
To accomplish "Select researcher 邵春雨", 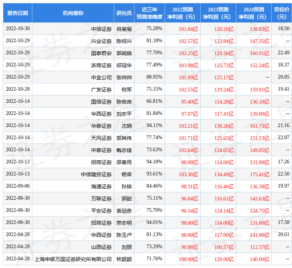I will 124,162.
